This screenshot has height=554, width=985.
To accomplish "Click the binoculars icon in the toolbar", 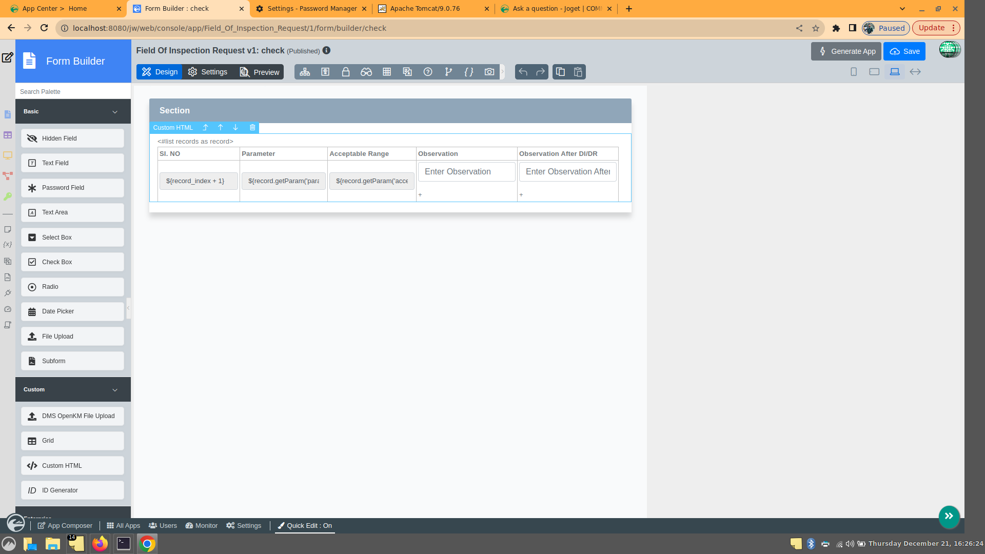I will click(x=366, y=72).
